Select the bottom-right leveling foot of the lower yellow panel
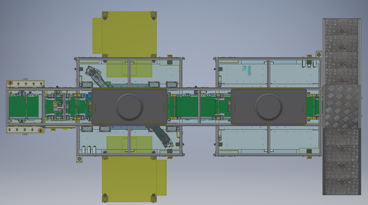The height and width of the screenshot is (205, 368). click(x=153, y=198)
